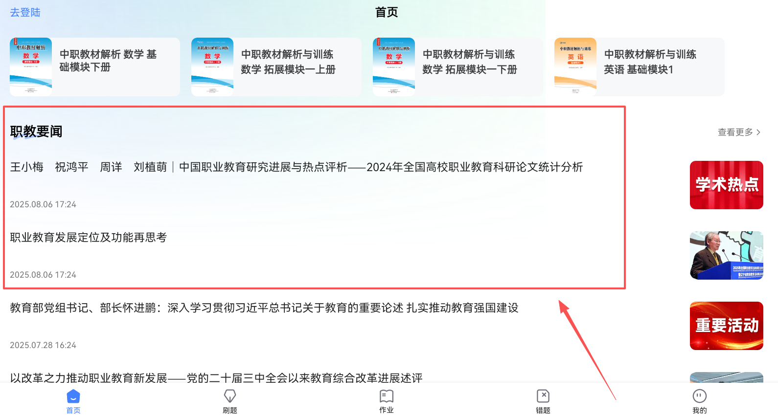This screenshot has height=418, width=778.
Task: Click the 去登陆 login link
Action: click(25, 12)
